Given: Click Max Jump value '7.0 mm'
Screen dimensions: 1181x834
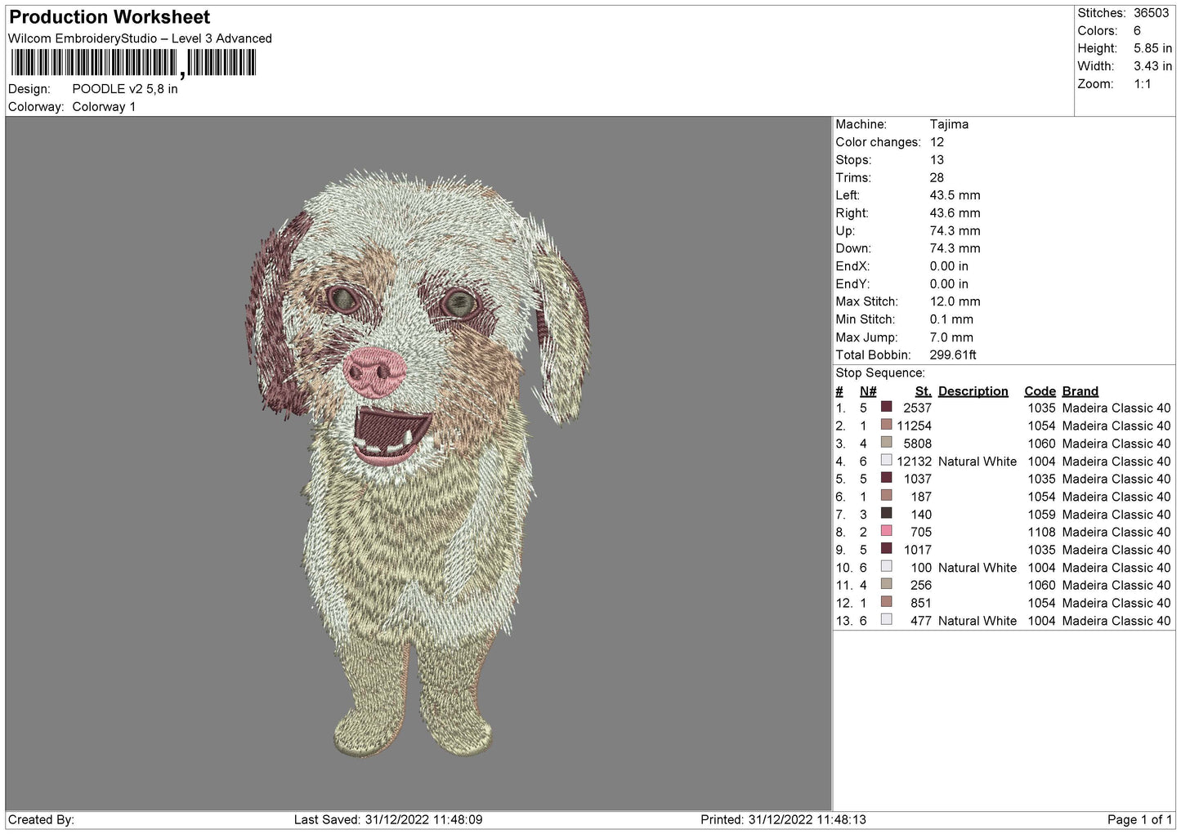Looking at the screenshot, I should click(951, 337).
